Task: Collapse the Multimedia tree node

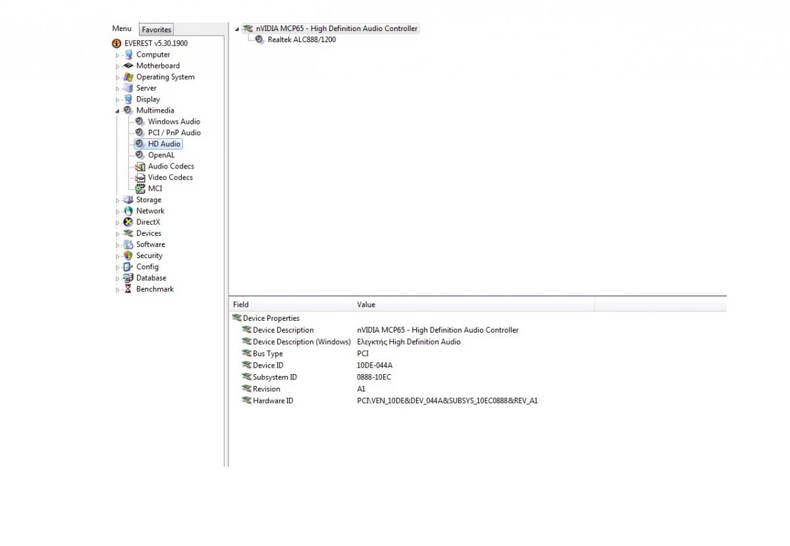Action: point(118,111)
